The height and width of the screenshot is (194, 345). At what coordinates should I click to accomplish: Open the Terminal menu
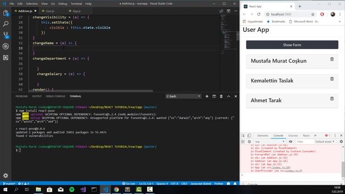pos(76,4)
